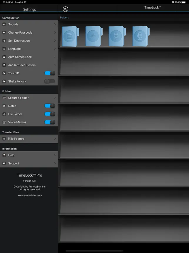
Task: Click the TimeLock Pro app name text
Action: tap(30, 175)
